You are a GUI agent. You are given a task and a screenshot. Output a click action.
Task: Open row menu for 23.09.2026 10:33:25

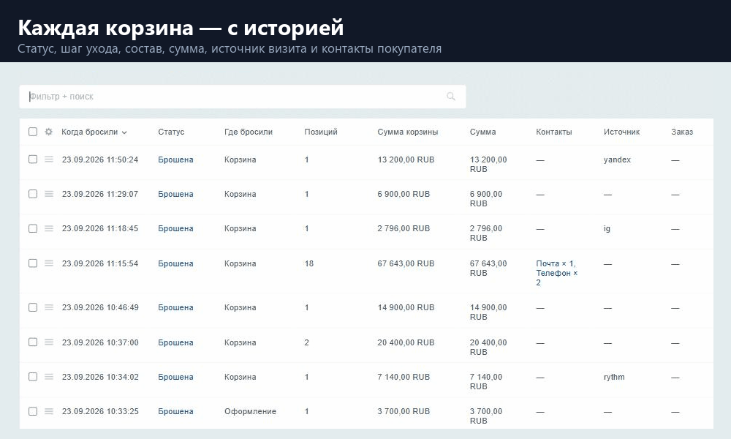point(49,411)
